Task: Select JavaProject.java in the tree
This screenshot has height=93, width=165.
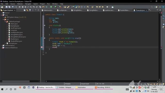Action: (x=15, y=28)
